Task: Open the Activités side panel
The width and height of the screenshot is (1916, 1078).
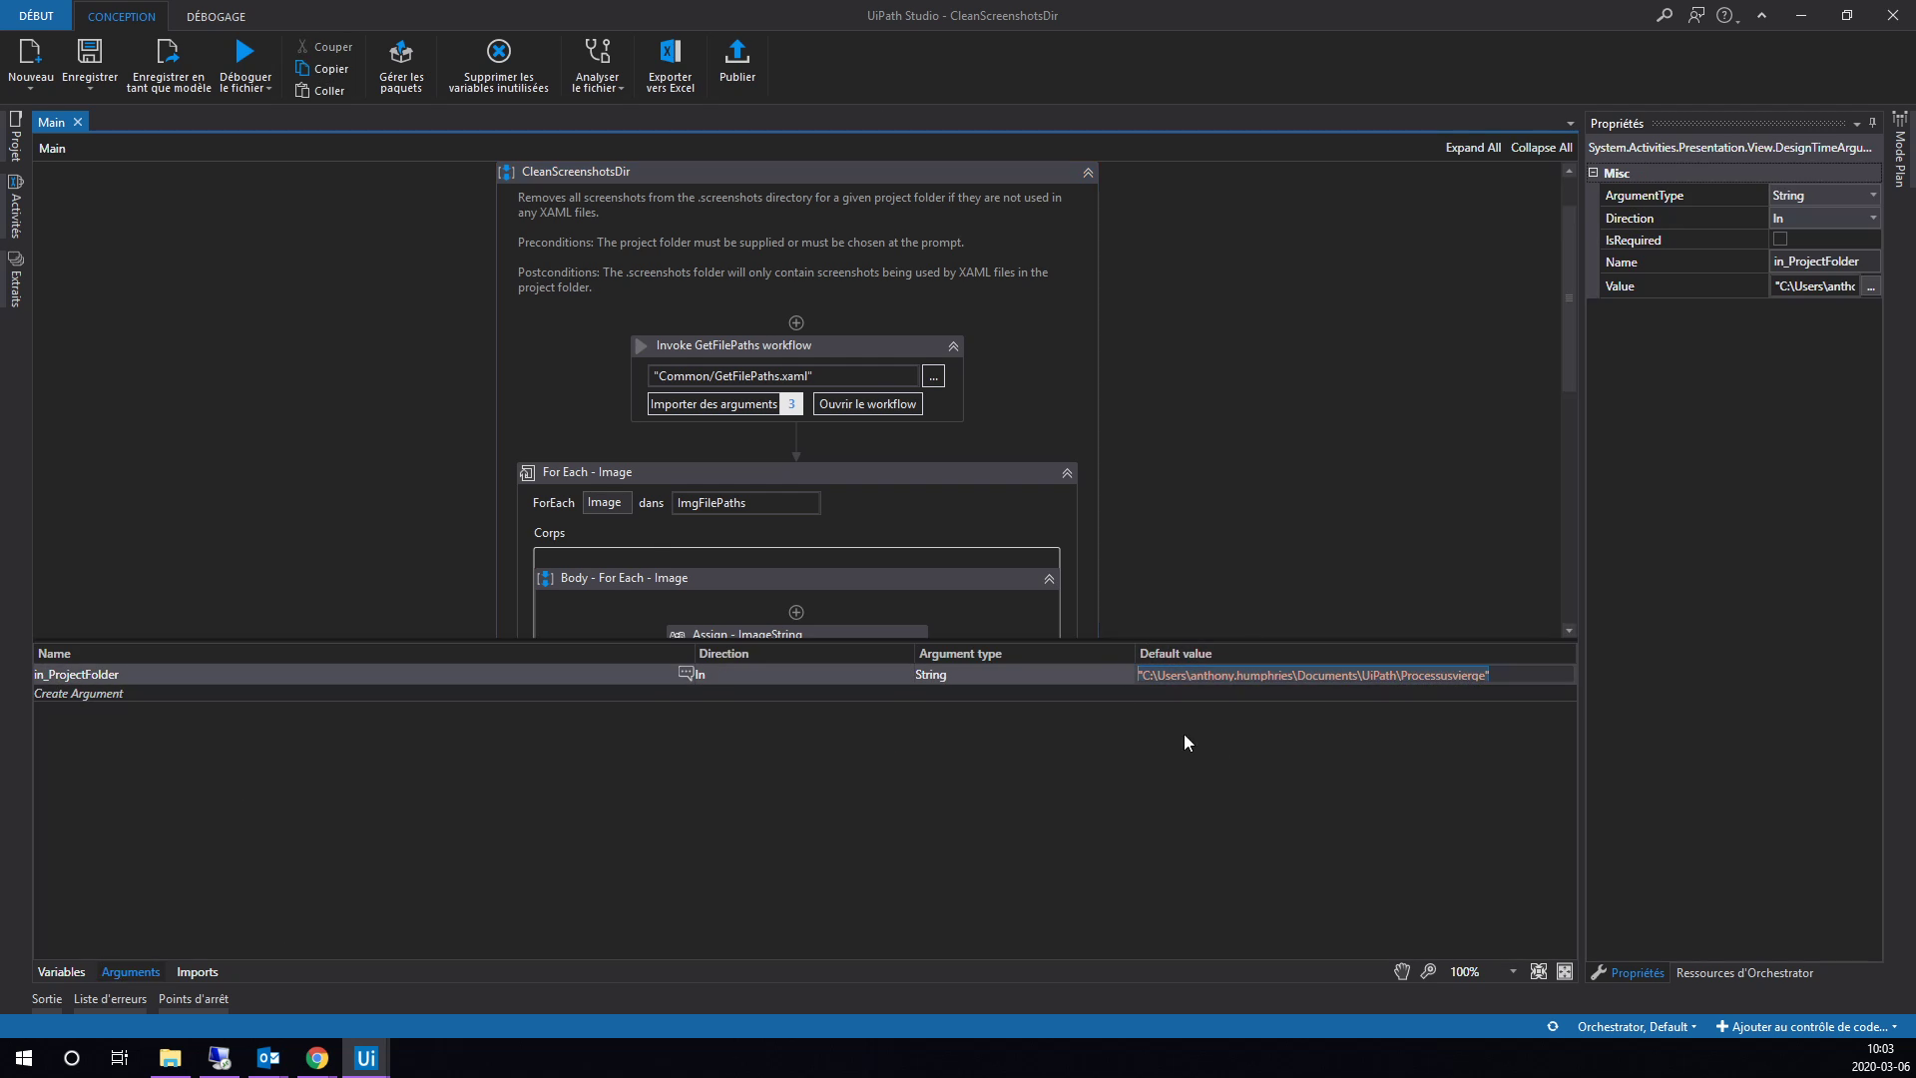Action: click(15, 207)
